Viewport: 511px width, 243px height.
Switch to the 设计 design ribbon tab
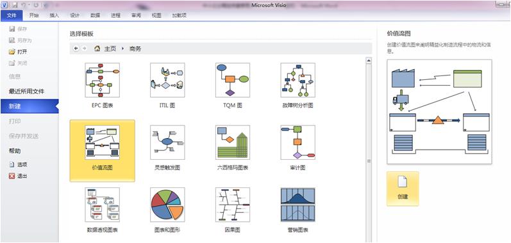[74, 15]
